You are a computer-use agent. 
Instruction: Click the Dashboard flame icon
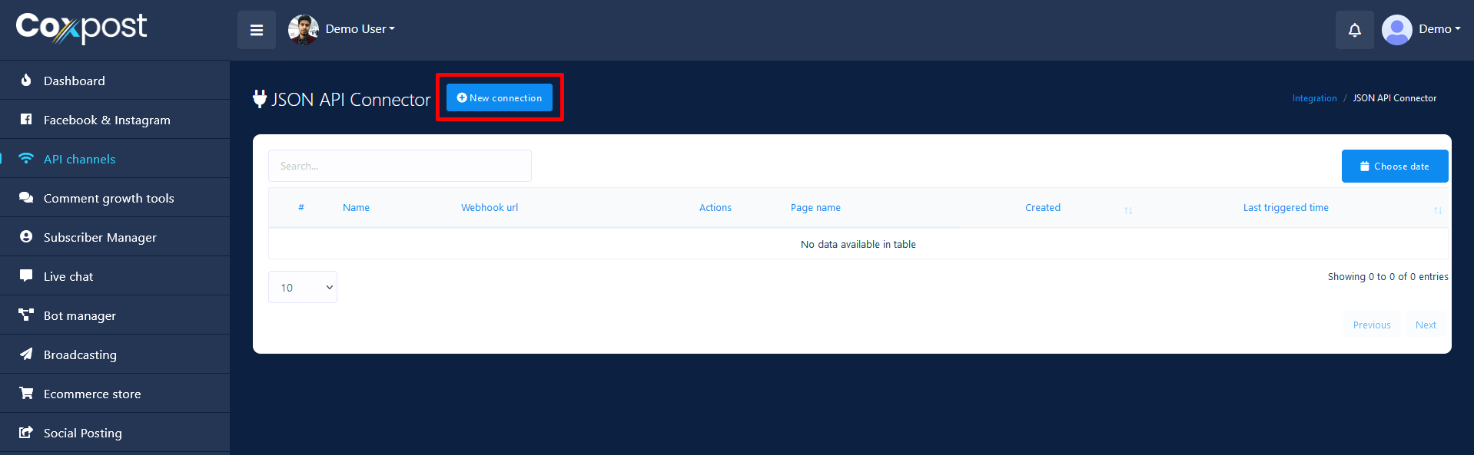pos(26,81)
